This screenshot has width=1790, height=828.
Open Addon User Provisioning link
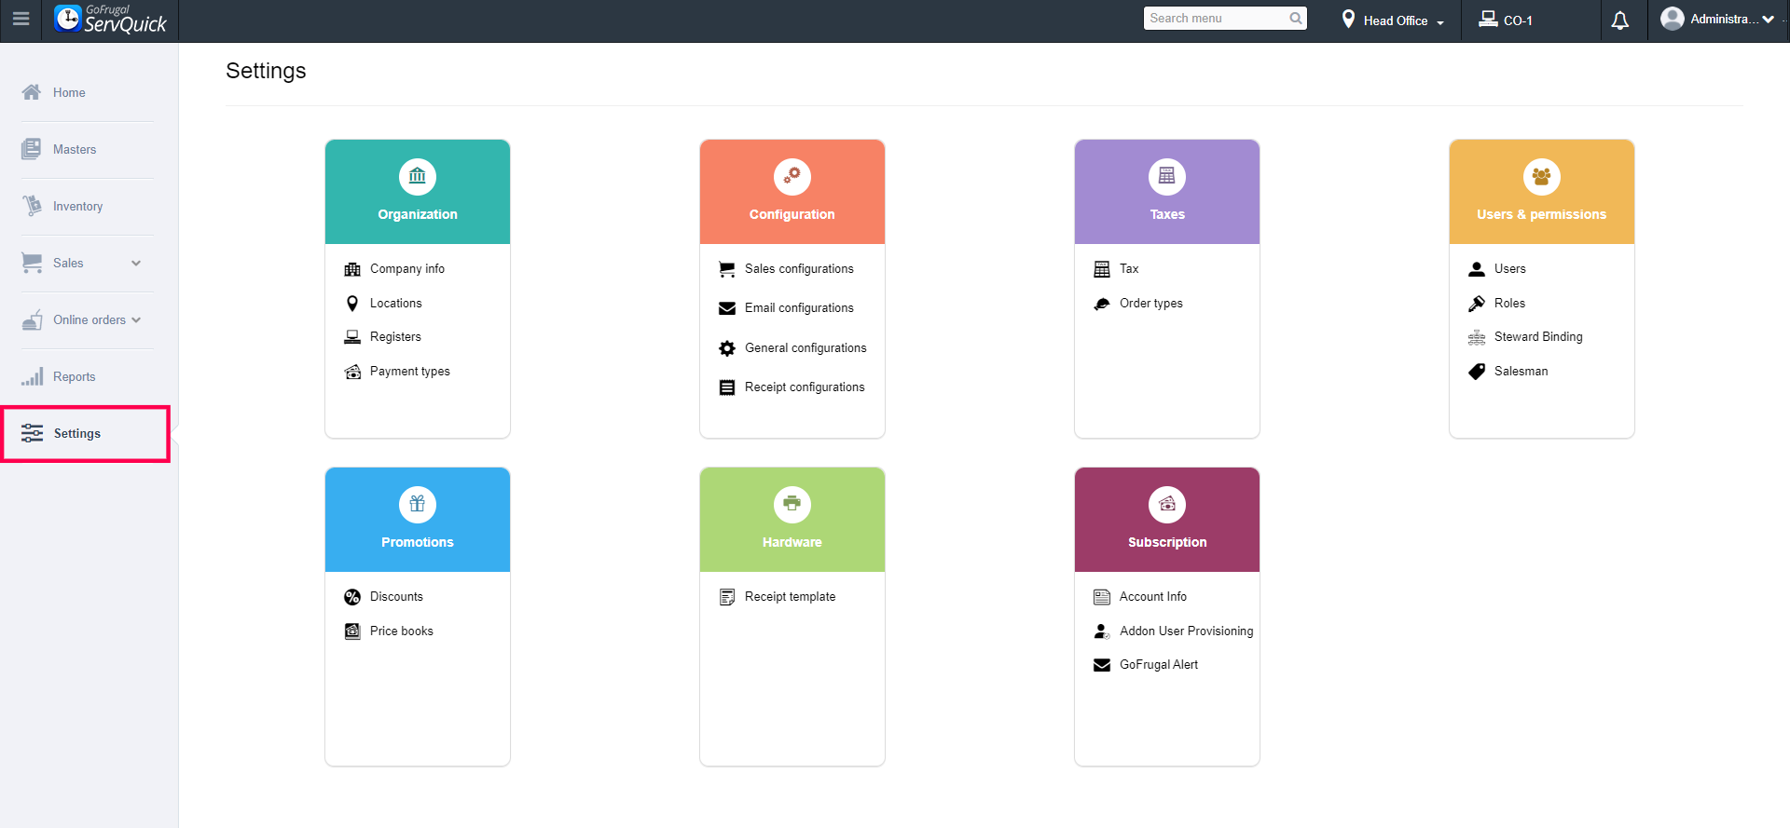tap(1187, 631)
